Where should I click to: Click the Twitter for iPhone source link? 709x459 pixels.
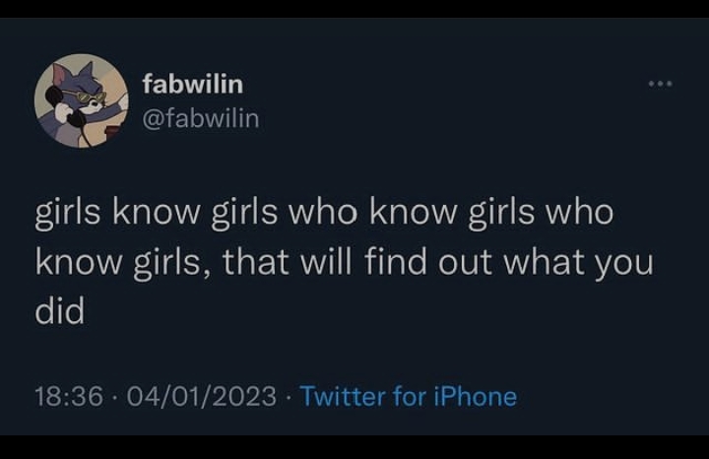pos(409,396)
